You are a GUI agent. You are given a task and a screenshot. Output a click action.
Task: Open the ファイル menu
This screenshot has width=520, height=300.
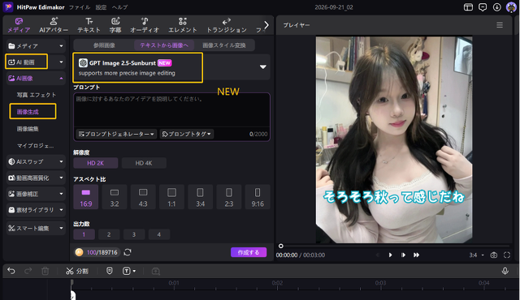pos(80,7)
